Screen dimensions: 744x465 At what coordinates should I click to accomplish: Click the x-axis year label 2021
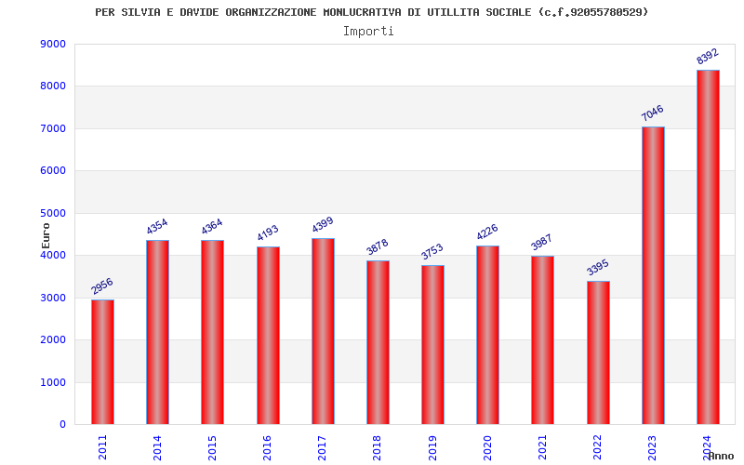point(542,447)
